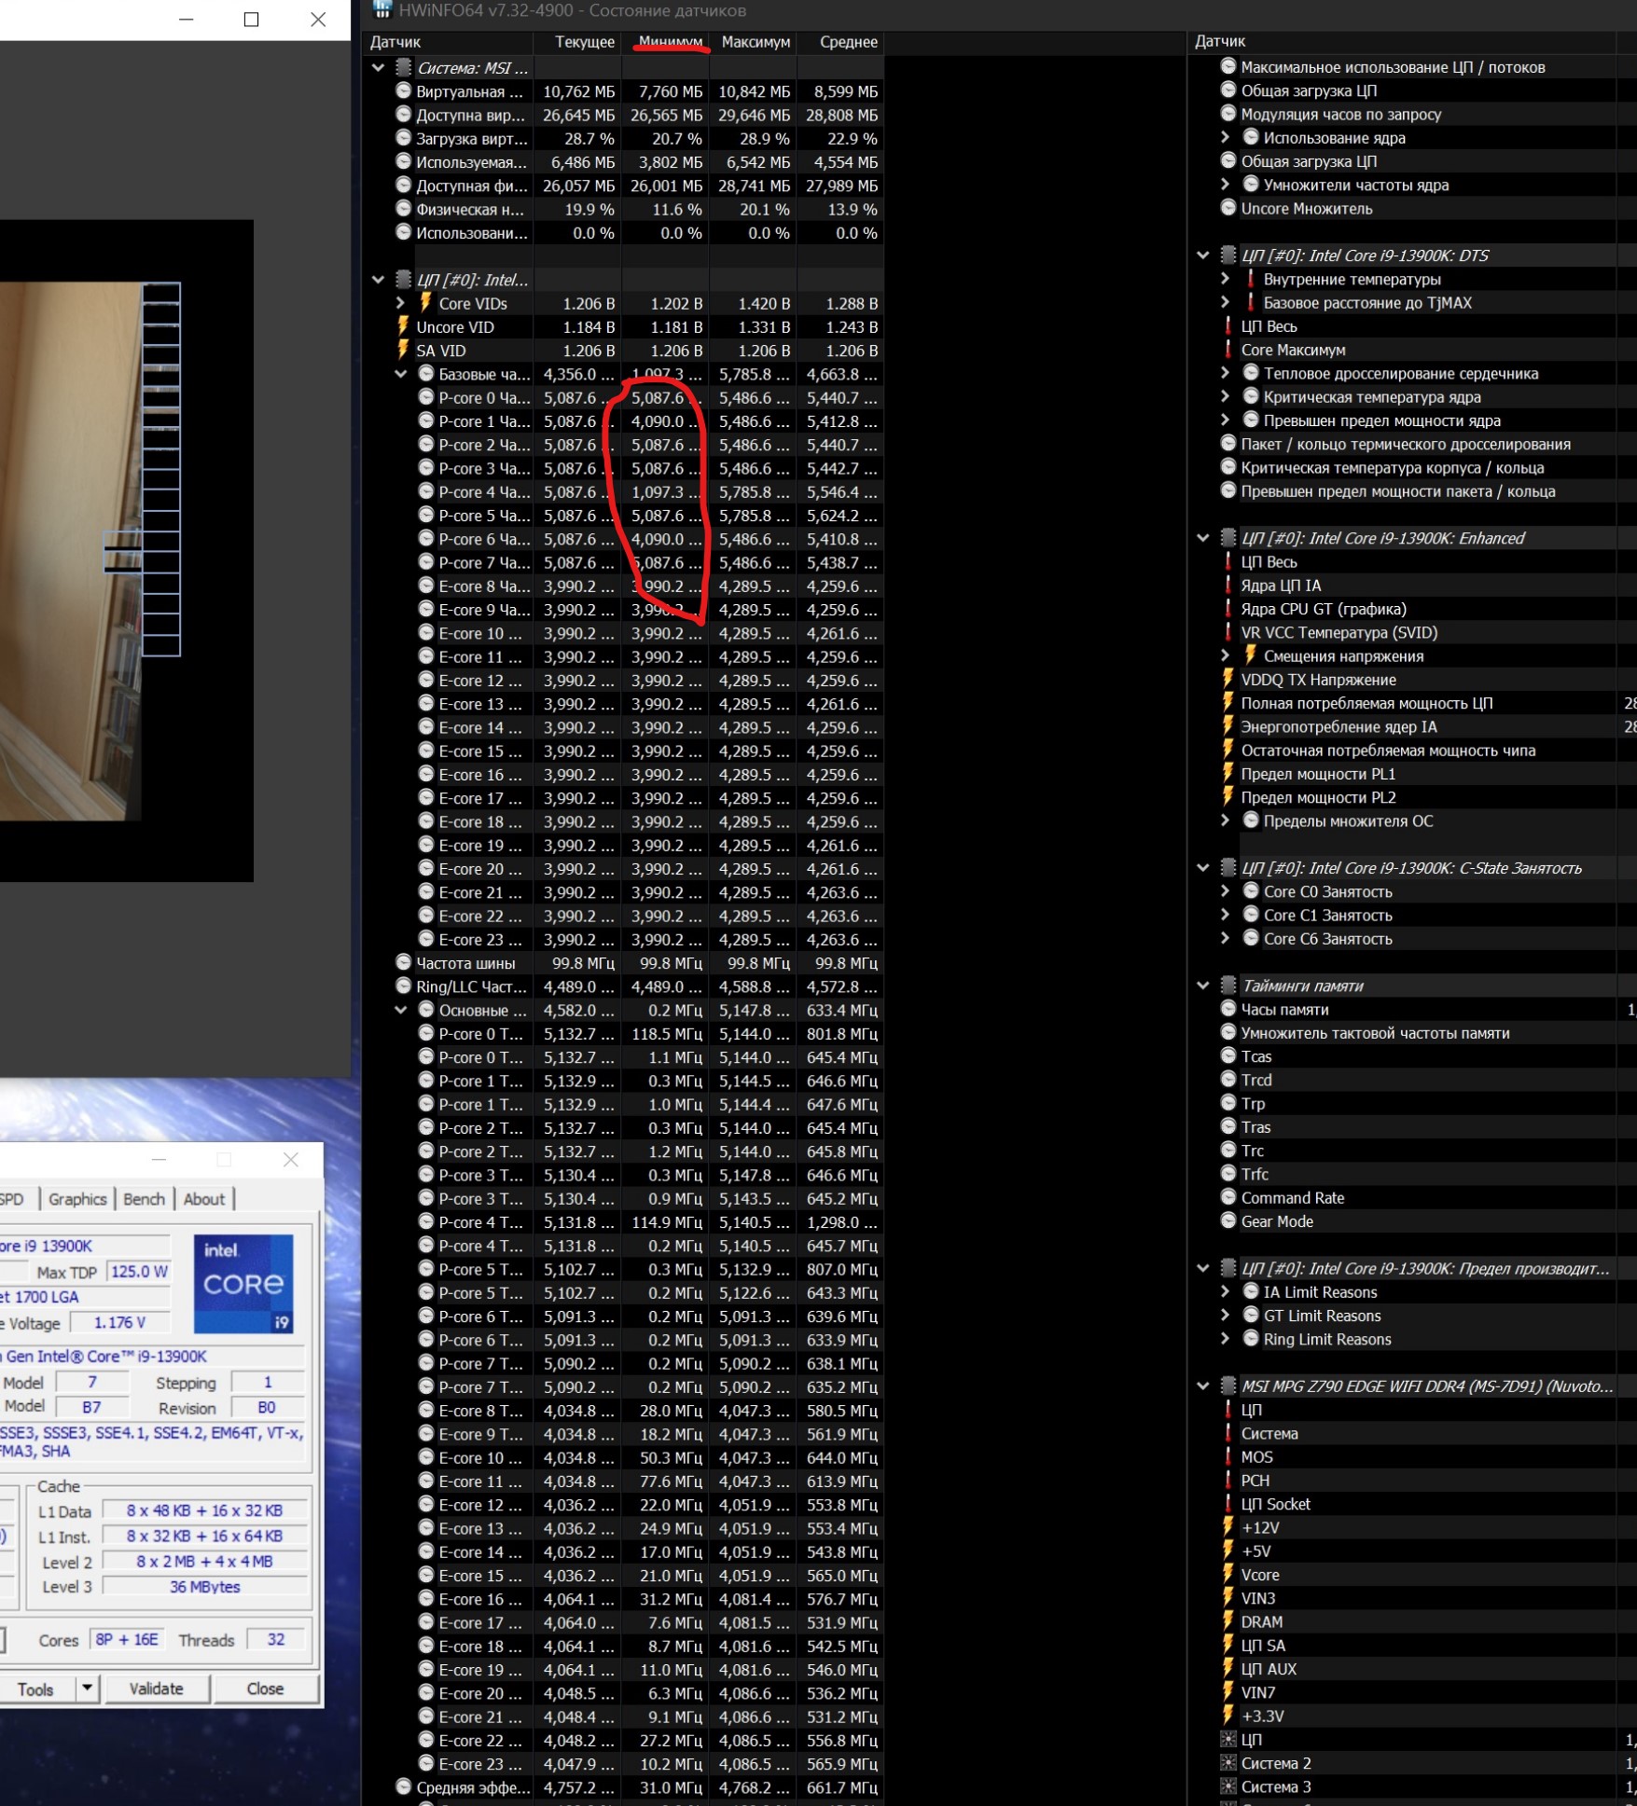Screen dimensions: 1637x1806
Task: Click the Максимум column header
Action: tap(756, 42)
